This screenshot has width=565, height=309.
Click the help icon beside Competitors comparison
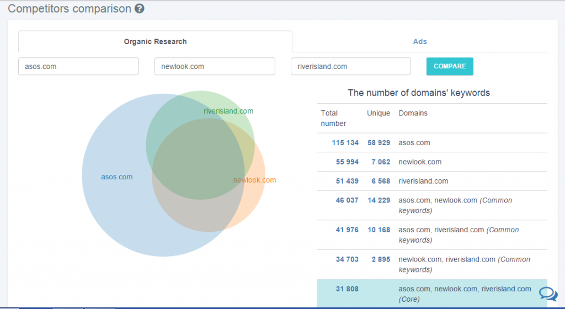pos(140,9)
